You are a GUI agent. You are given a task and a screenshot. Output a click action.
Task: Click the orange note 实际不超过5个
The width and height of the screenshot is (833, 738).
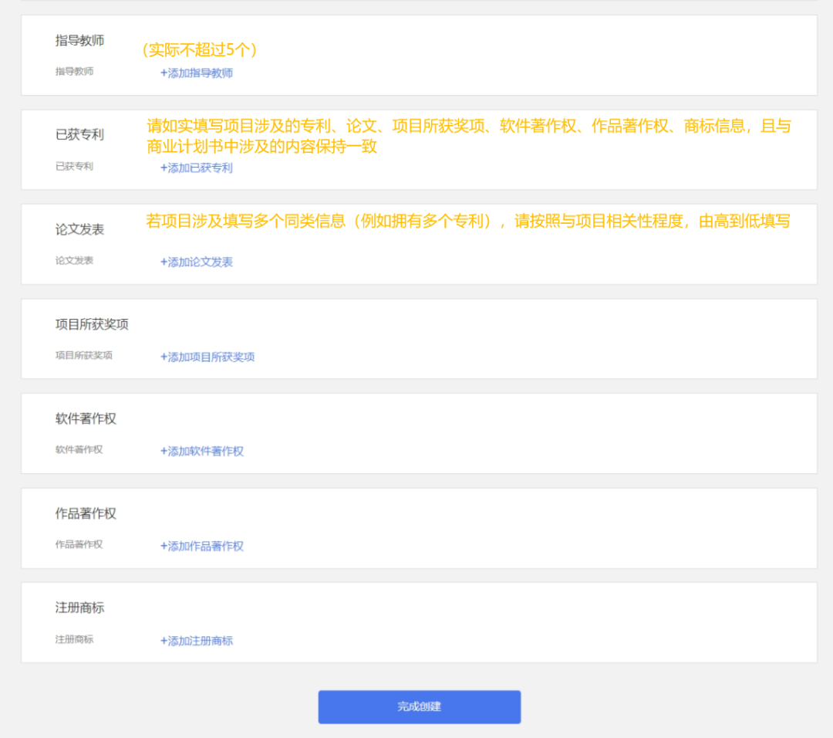200,50
